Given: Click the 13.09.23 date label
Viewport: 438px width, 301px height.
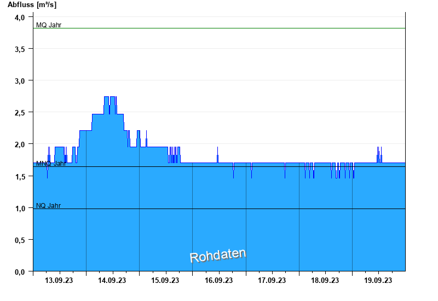Looking at the screenshot, I should (60, 281).
